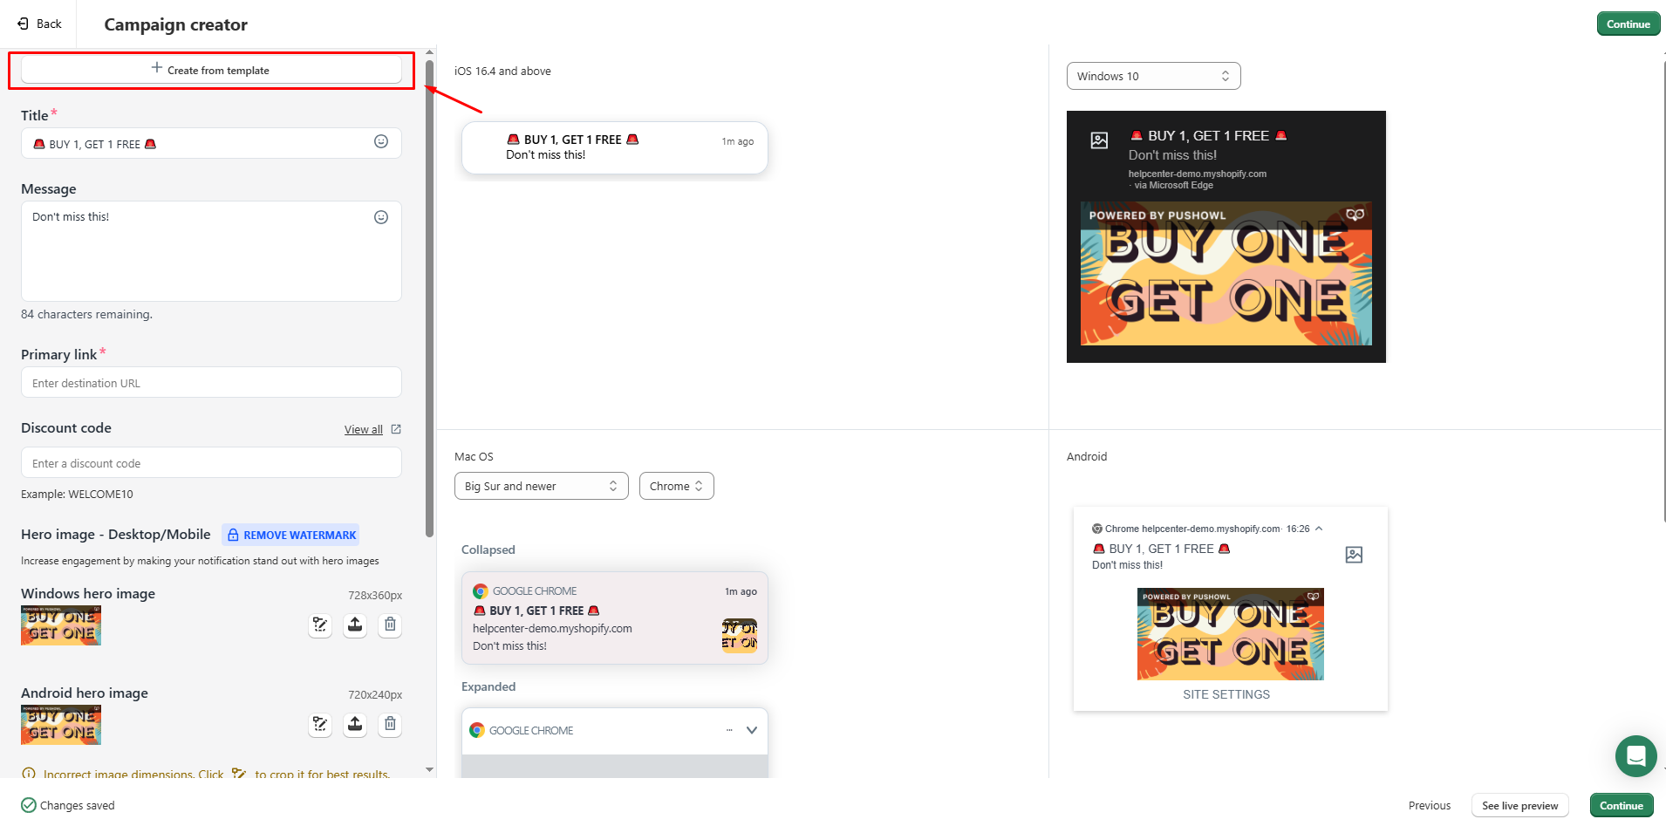Open emoji picker in Title field

(381, 142)
